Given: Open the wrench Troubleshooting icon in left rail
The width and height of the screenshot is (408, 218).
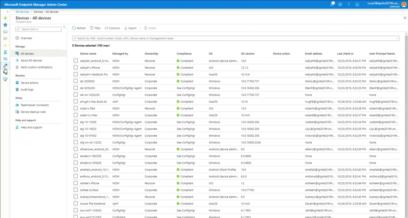Looking at the screenshot, I should pos(5,66).
